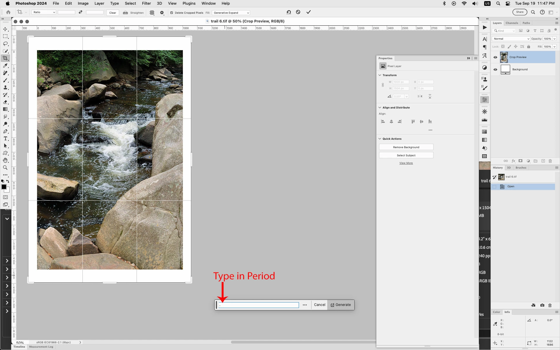Select the Crop tool in toolbar
560x350 pixels.
pos(5,58)
